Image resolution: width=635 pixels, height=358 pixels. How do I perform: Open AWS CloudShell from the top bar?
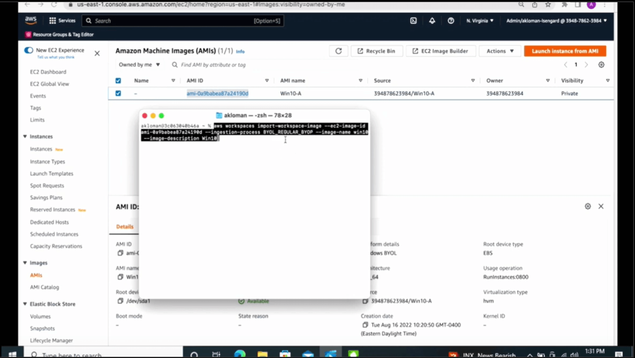pyautogui.click(x=413, y=20)
